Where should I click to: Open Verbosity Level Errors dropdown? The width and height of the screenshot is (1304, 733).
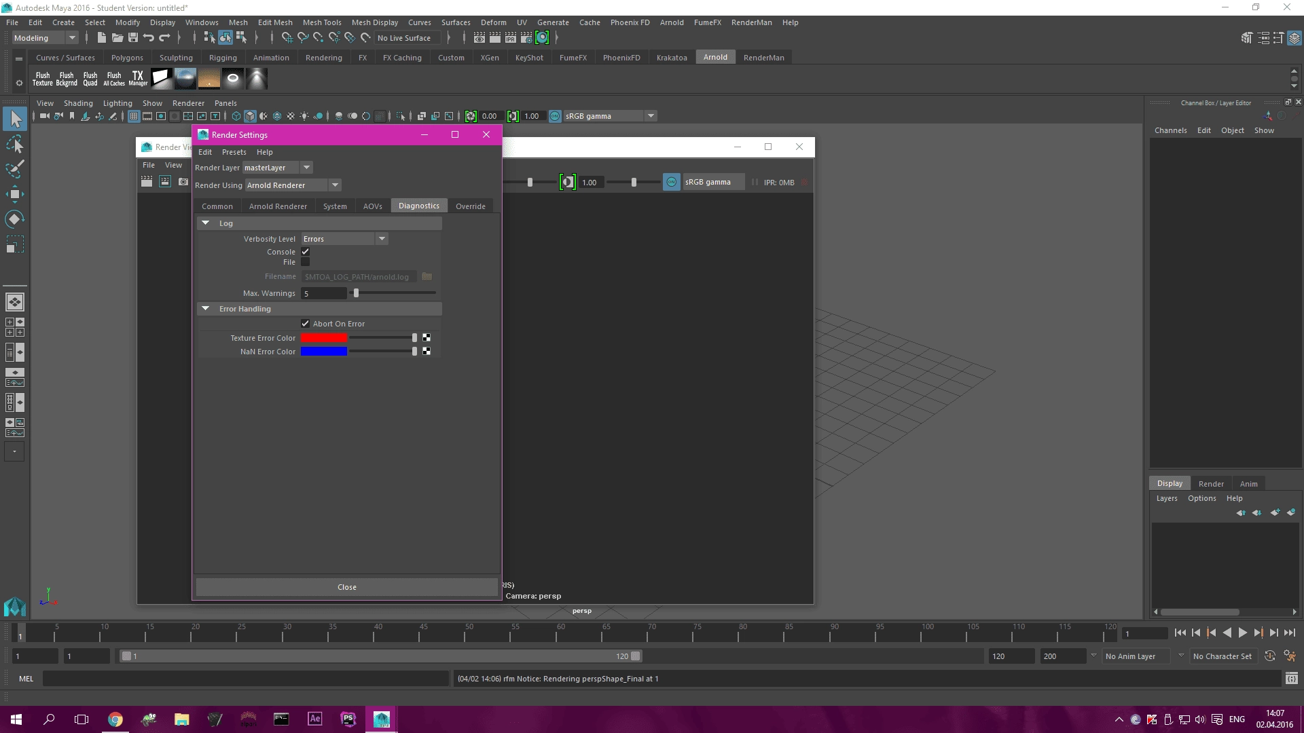click(344, 239)
